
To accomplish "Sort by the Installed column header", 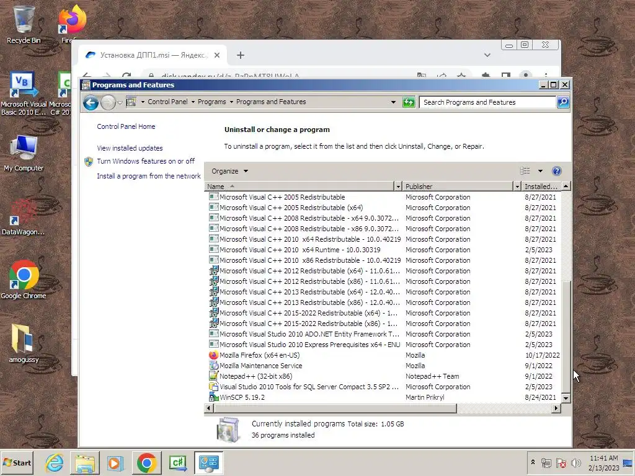I will 541,186.
